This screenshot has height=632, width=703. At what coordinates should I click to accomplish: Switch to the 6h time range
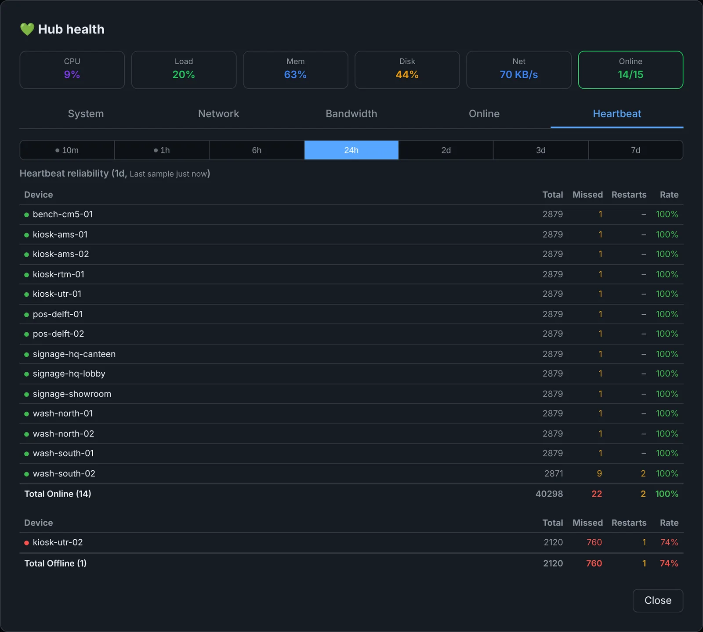[257, 150]
